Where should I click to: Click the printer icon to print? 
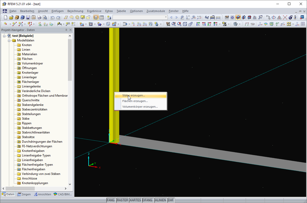coord(39,17)
